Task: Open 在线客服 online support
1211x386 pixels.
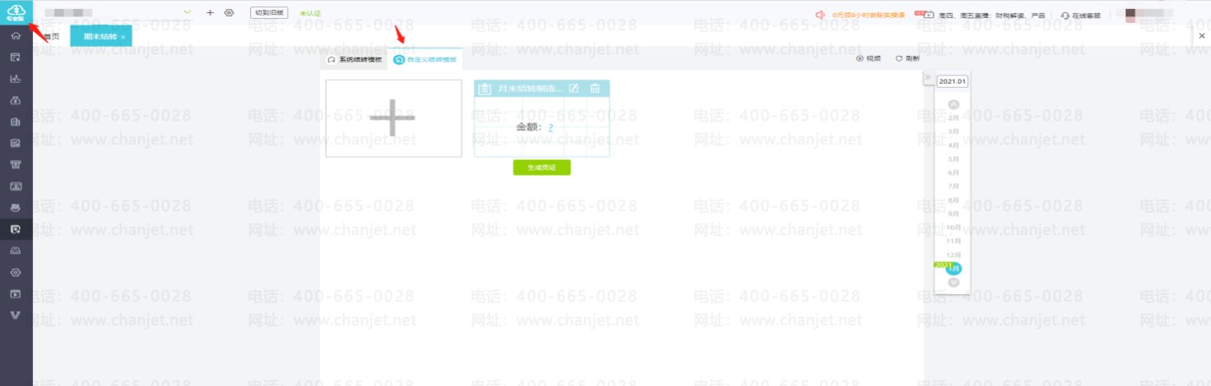Action: pyautogui.click(x=1080, y=15)
